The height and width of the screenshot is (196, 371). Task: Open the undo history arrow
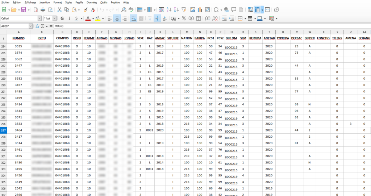(107, 10)
